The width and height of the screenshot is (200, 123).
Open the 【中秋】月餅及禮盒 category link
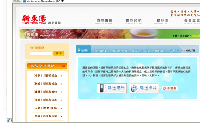pos(45,76)
